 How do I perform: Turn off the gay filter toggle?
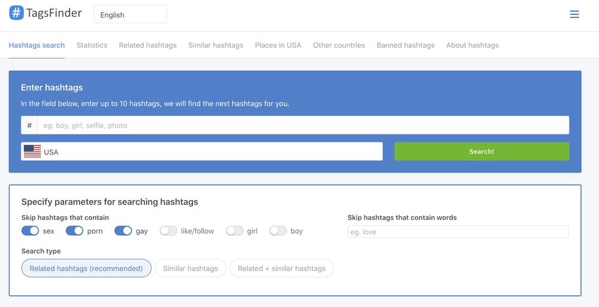click(123, 231)
